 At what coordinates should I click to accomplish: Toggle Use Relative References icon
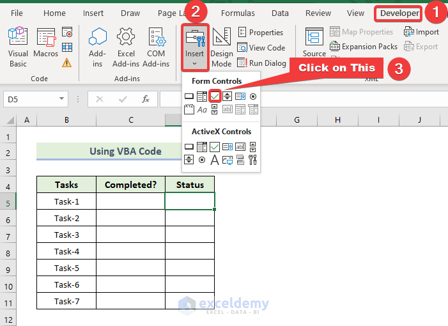pos(67,47)
